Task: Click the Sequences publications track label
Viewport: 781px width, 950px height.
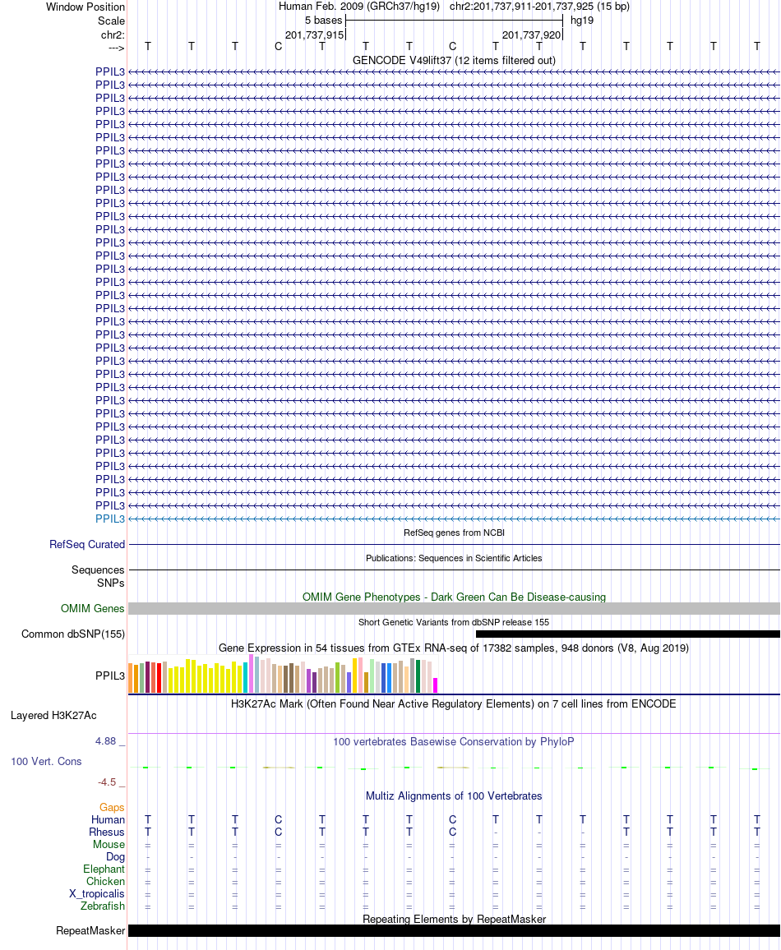Action: tap(98, 570)
